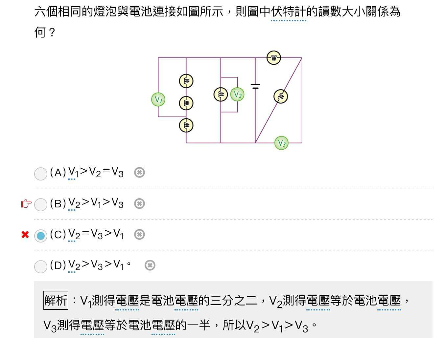Image resolution: width=443 pixels, height=338 pixels.
Task: Click option text V2>V1>V3 in choice (B)
Action: [x=96, y=203]
